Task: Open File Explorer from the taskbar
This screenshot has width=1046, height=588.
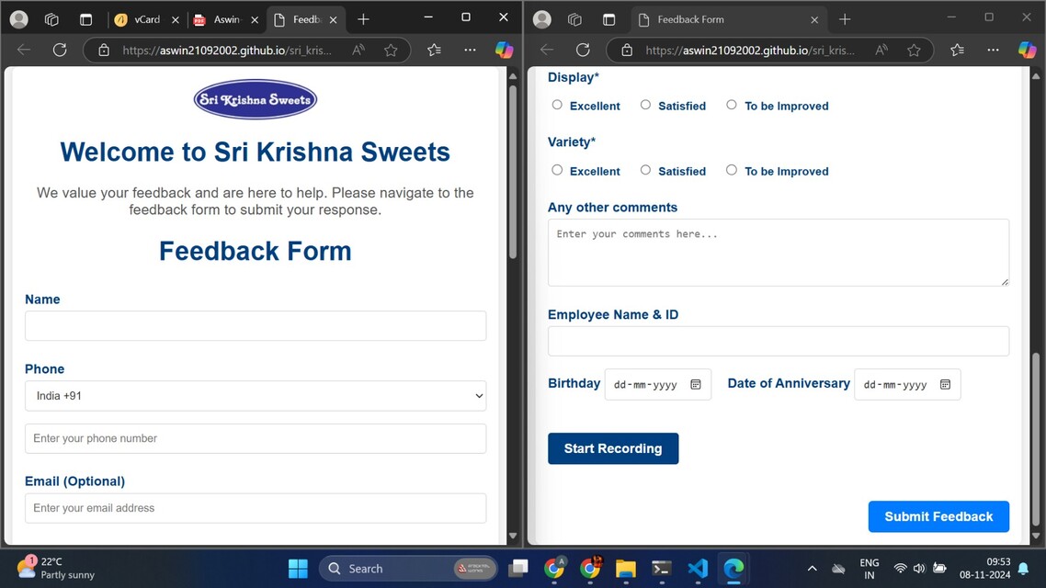Action: click(625, 569)
